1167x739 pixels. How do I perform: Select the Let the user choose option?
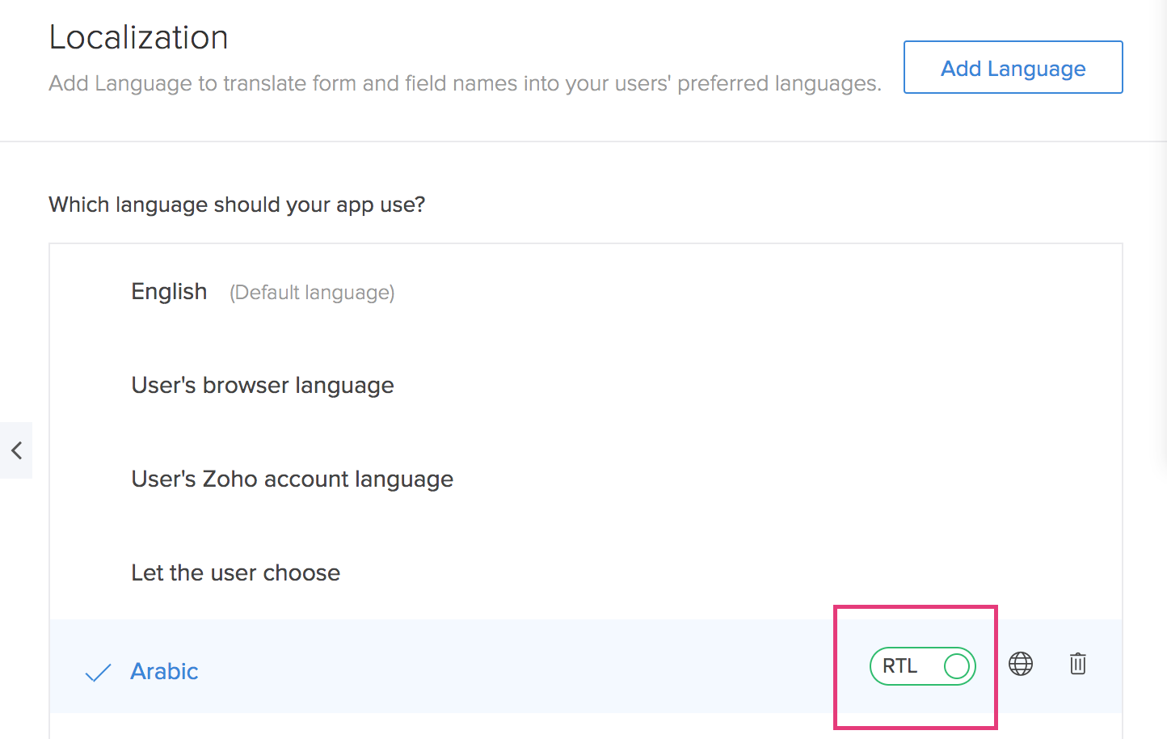pos(235,573)
